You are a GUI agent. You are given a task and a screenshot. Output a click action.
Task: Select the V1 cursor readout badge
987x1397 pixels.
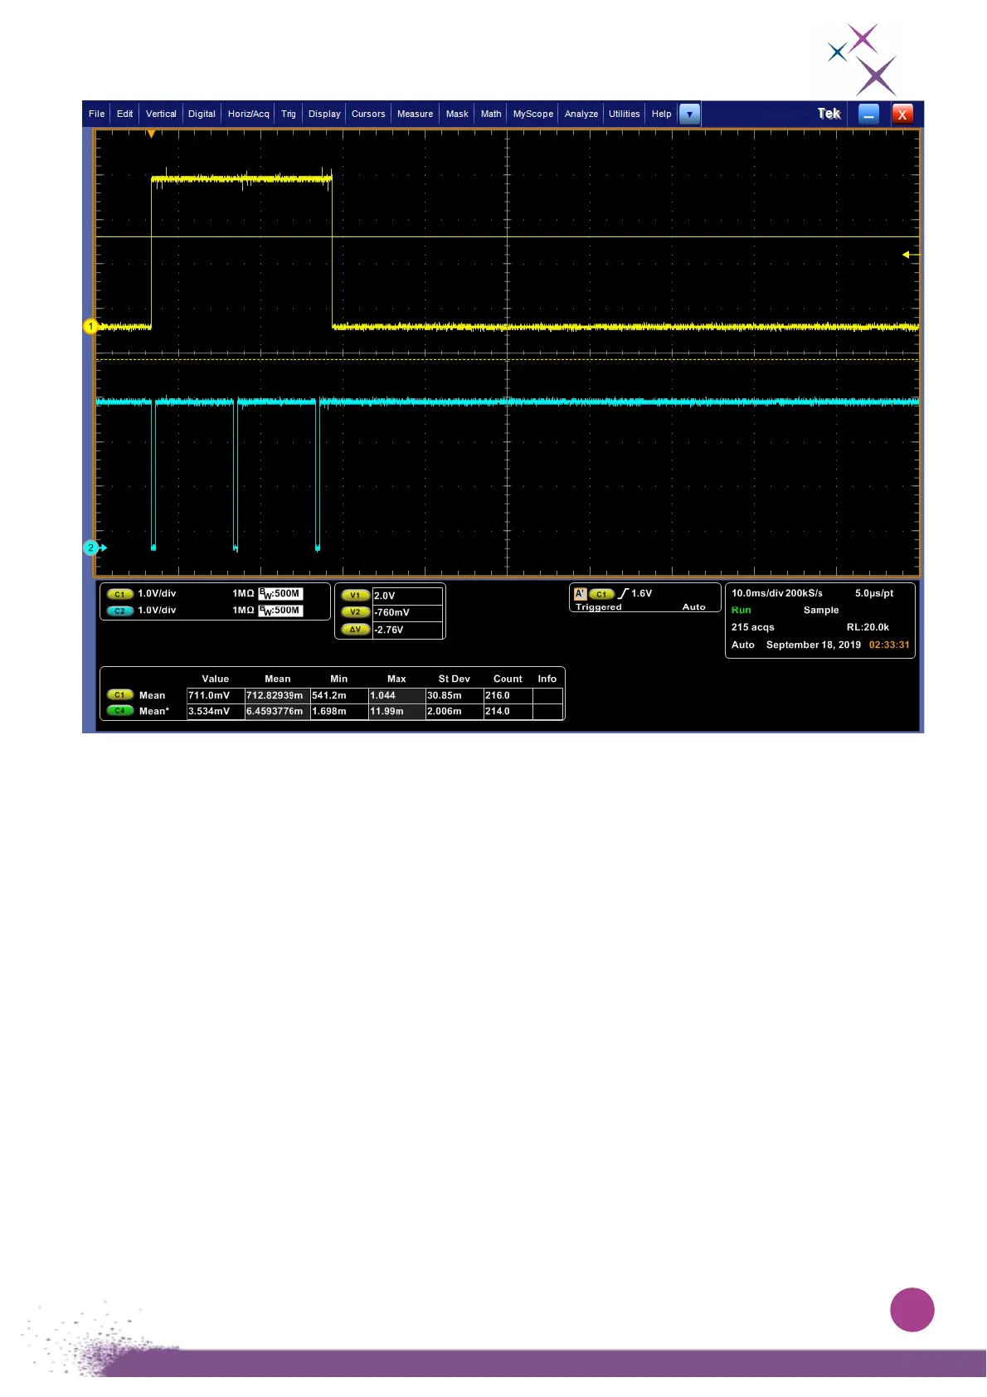(x=355, y=596)
